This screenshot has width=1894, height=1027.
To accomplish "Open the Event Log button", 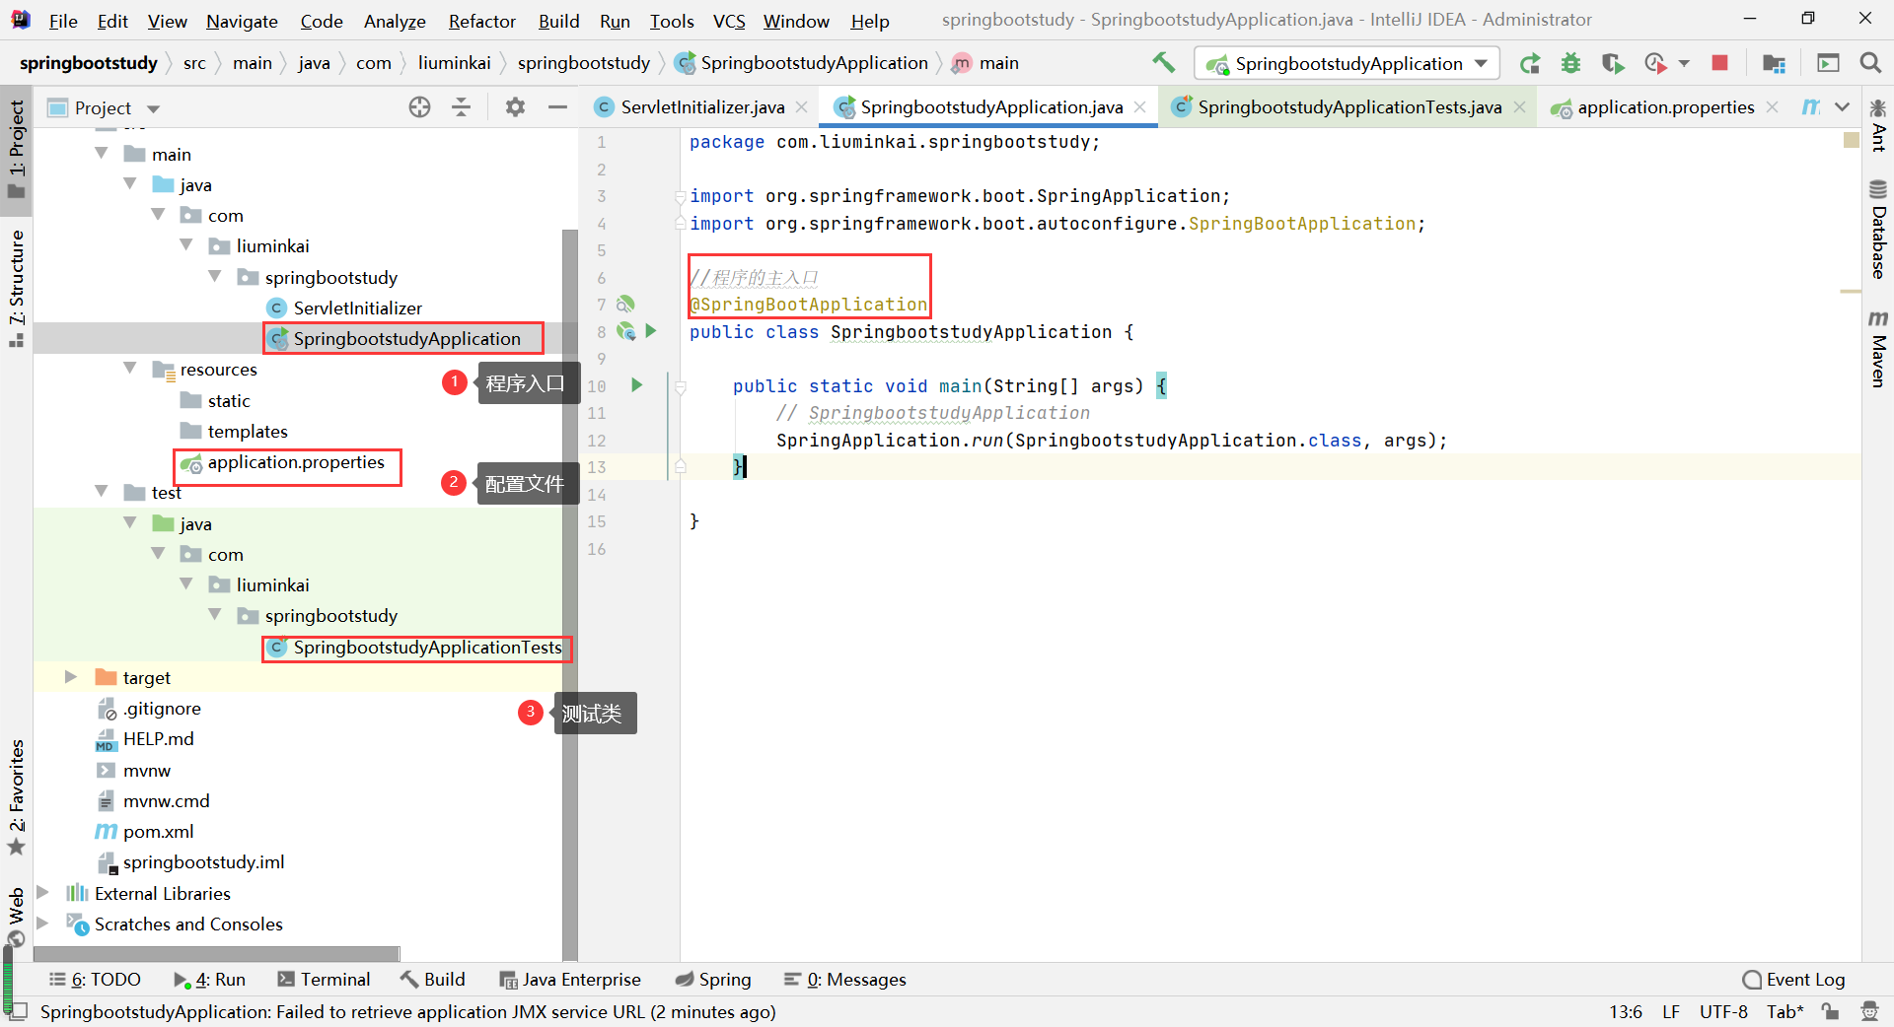I will click(1793, 979).
